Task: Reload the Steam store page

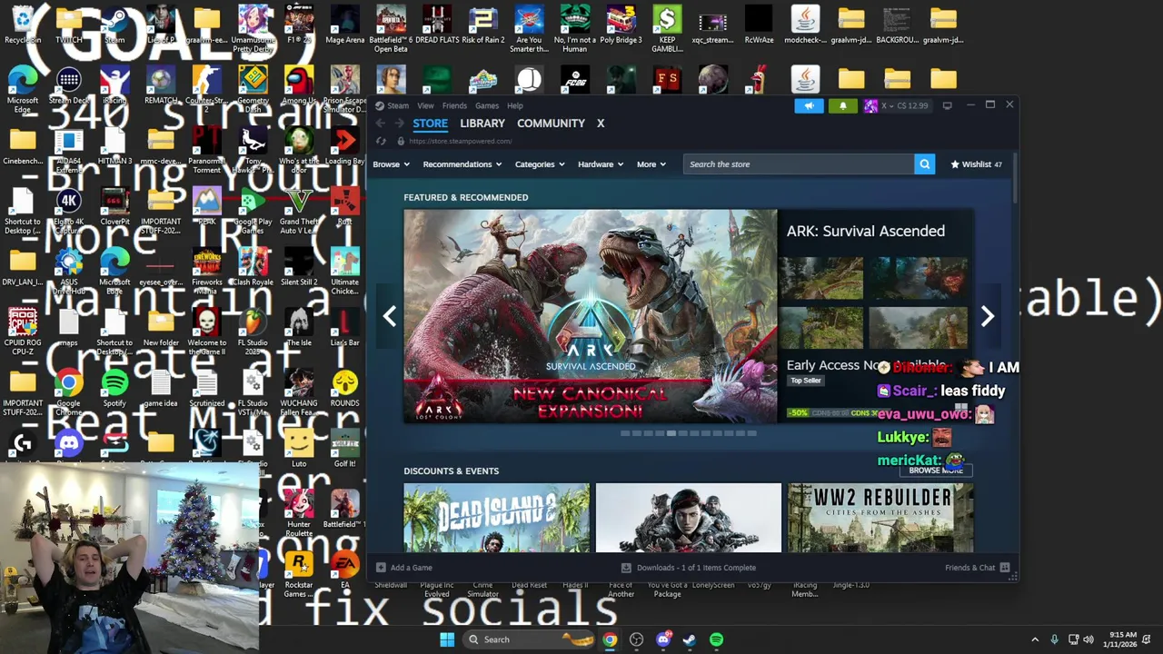Action: 381,141
